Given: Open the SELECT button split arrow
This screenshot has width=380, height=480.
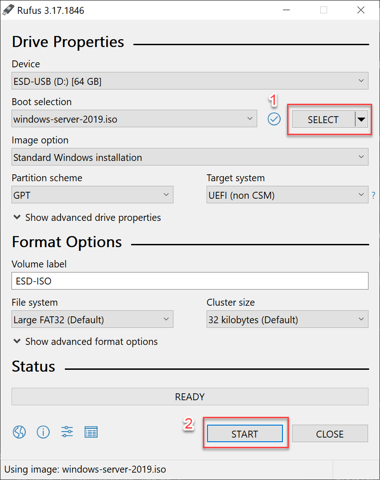Looking at the screenshot, I should tap(362, 120).
